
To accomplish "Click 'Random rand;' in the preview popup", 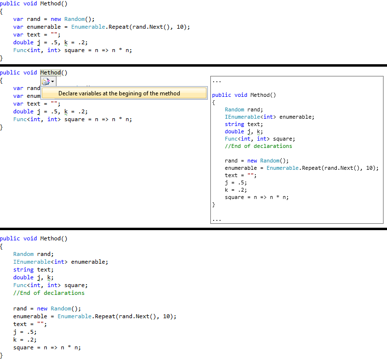I will [244, 109].
